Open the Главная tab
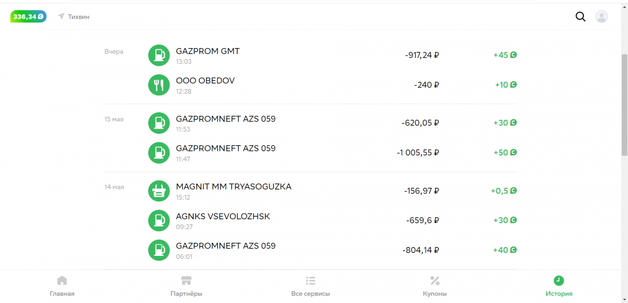Screen dimensions: 628x303 62,286
